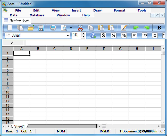Save the workbook with the floppy disk icon
This screenshot has width=167, height=136.
tap(41, 28)
